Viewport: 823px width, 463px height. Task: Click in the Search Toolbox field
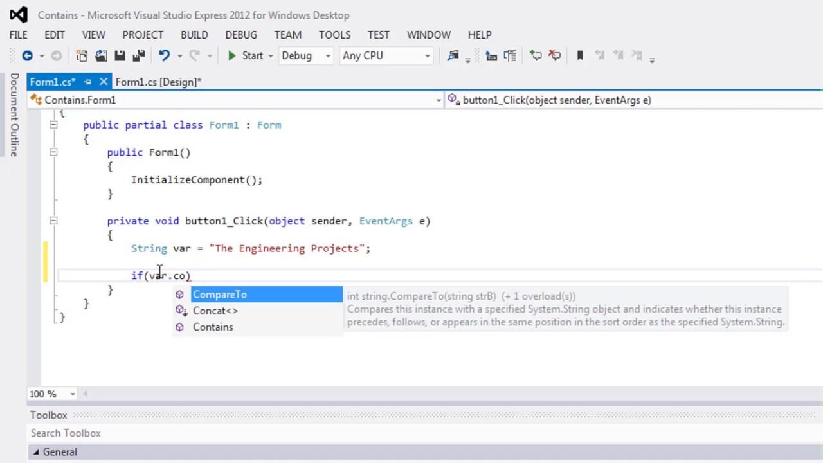(424, 433)
